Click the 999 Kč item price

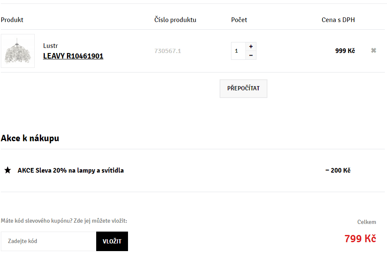345,51
